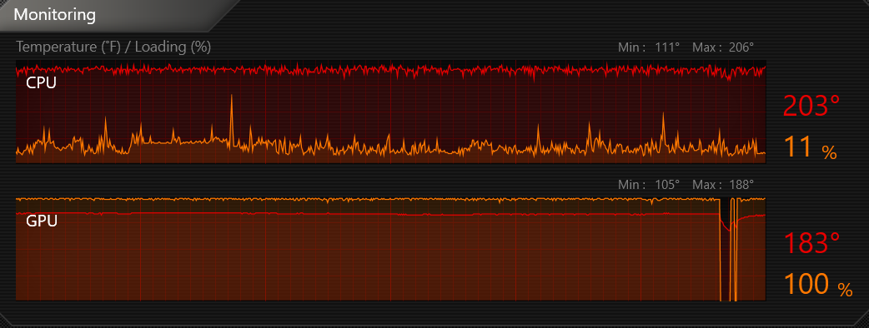Click the CPU loading value 11 %
This screenshot has width=869, height=328.
point(811,148)
